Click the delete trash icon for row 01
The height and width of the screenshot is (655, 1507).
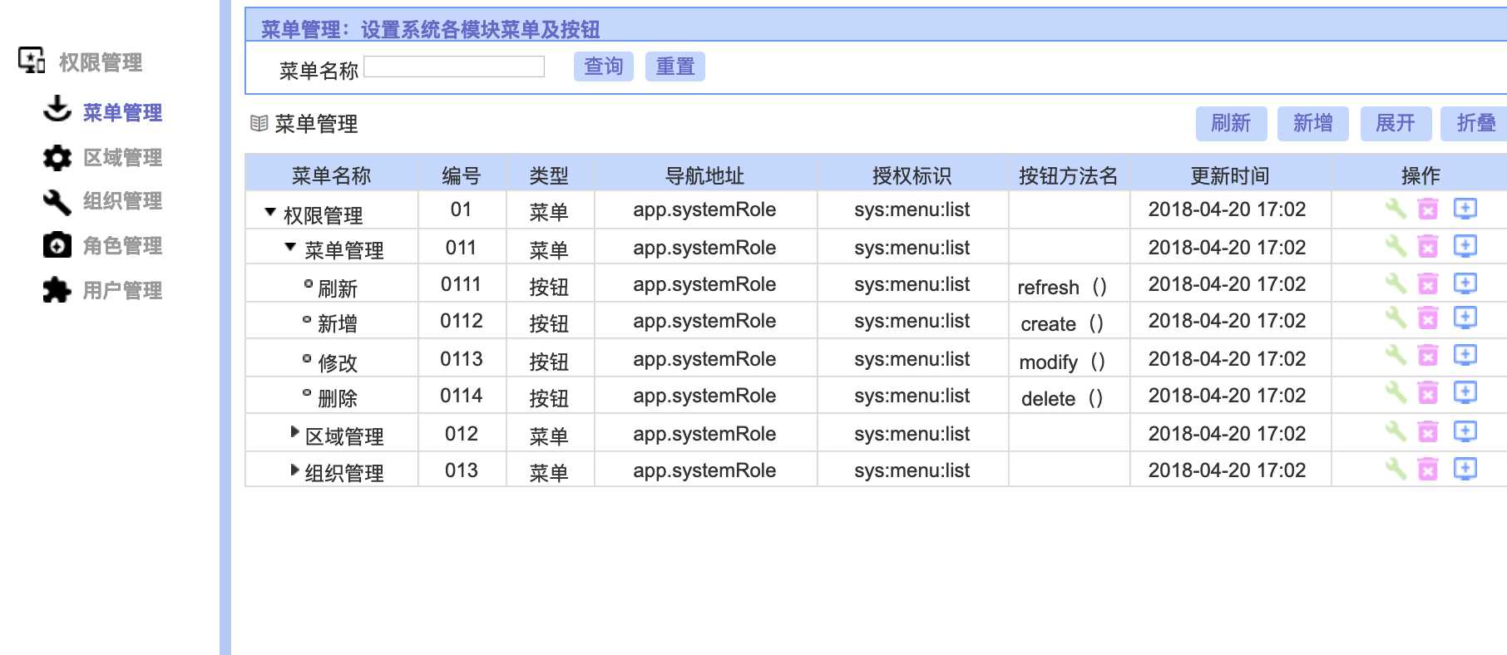pyautogui.click(x=1428, y=209)
